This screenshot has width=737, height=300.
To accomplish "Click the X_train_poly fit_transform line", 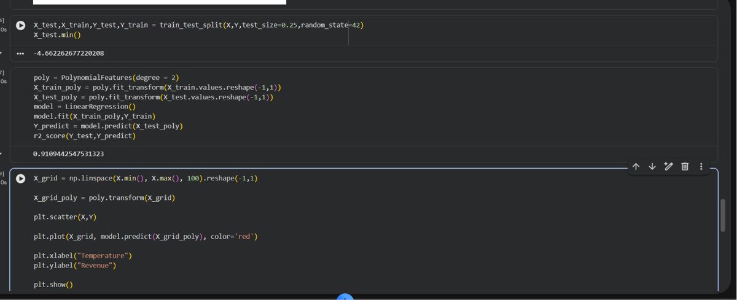I will coord(158,88).
